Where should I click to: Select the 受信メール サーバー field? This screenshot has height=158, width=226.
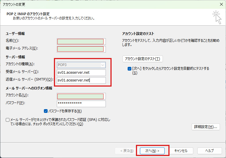(81, 73)
